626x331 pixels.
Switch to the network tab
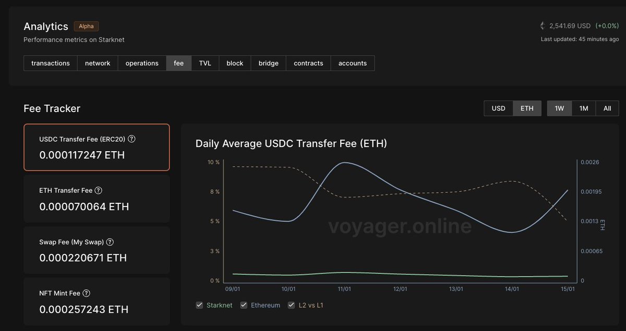click(x=98, y=63)
